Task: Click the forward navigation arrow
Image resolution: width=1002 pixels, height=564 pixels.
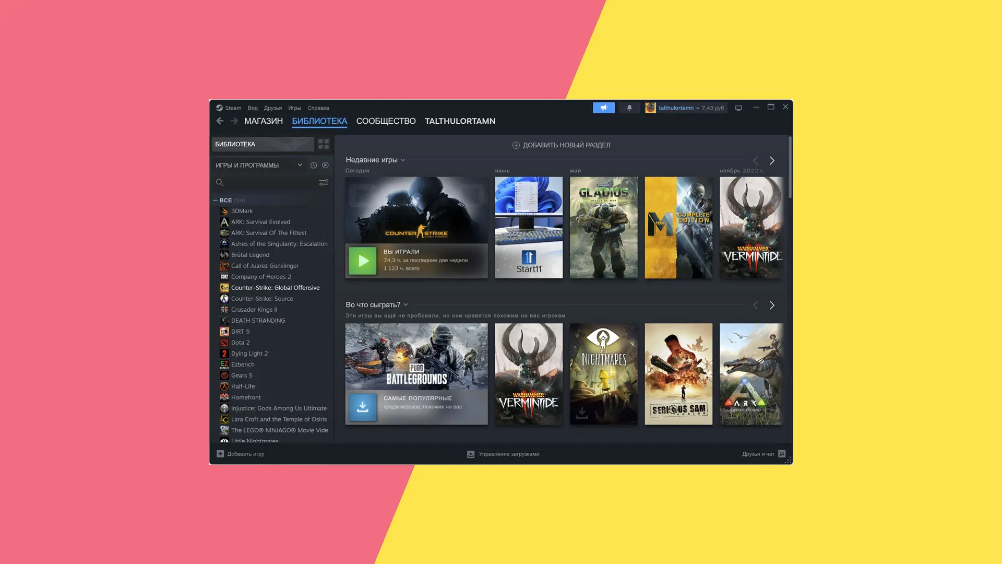Action: (234, 121)
